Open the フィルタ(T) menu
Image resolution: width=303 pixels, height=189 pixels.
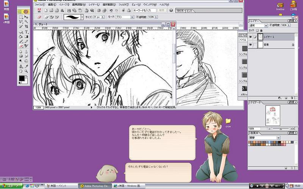(x=123, y=5)
